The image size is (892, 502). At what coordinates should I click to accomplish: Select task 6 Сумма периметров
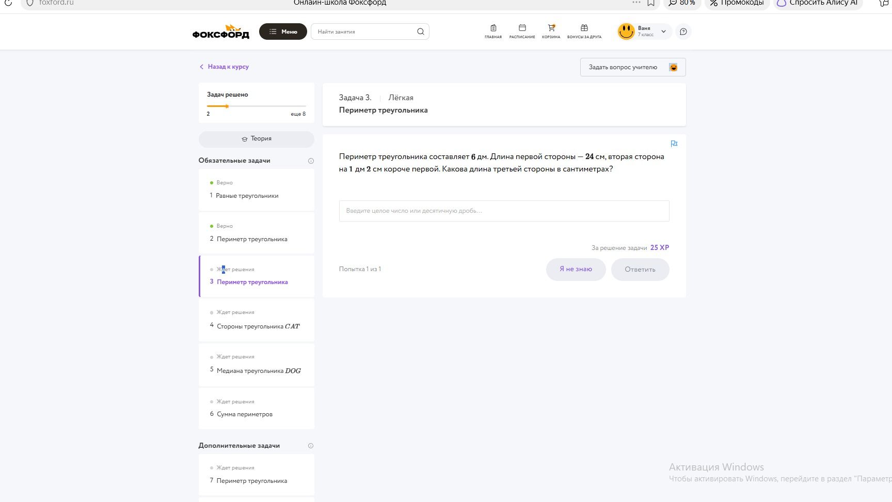256,409
